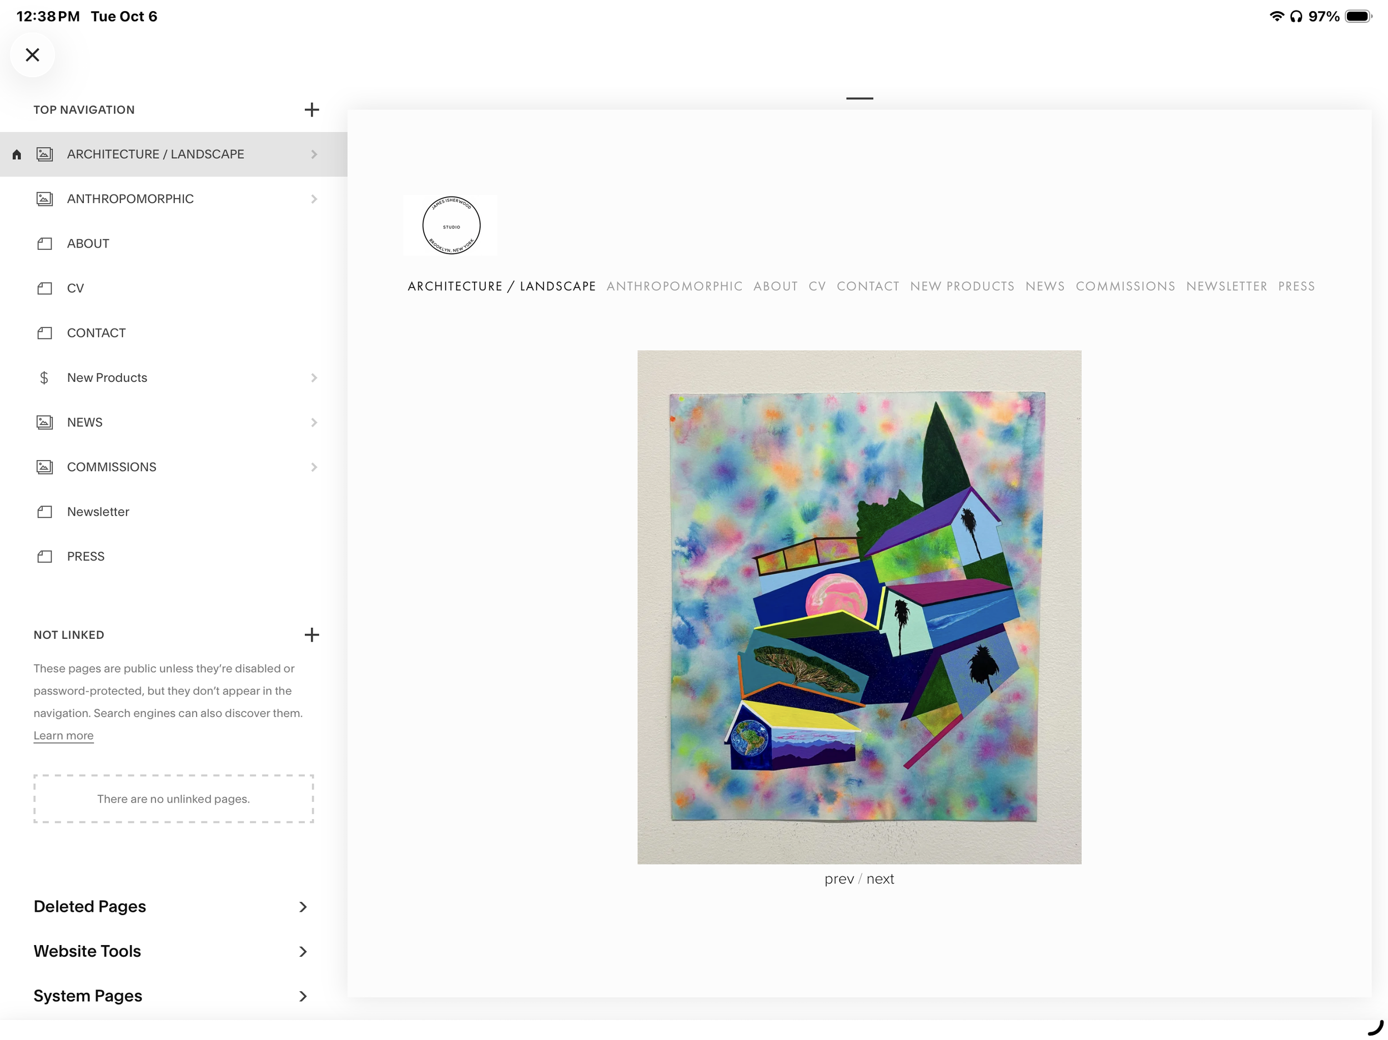This screenshot has height=1040, width=1388.
Task: Click the colorful house painting image
Action: pos(859,607)
